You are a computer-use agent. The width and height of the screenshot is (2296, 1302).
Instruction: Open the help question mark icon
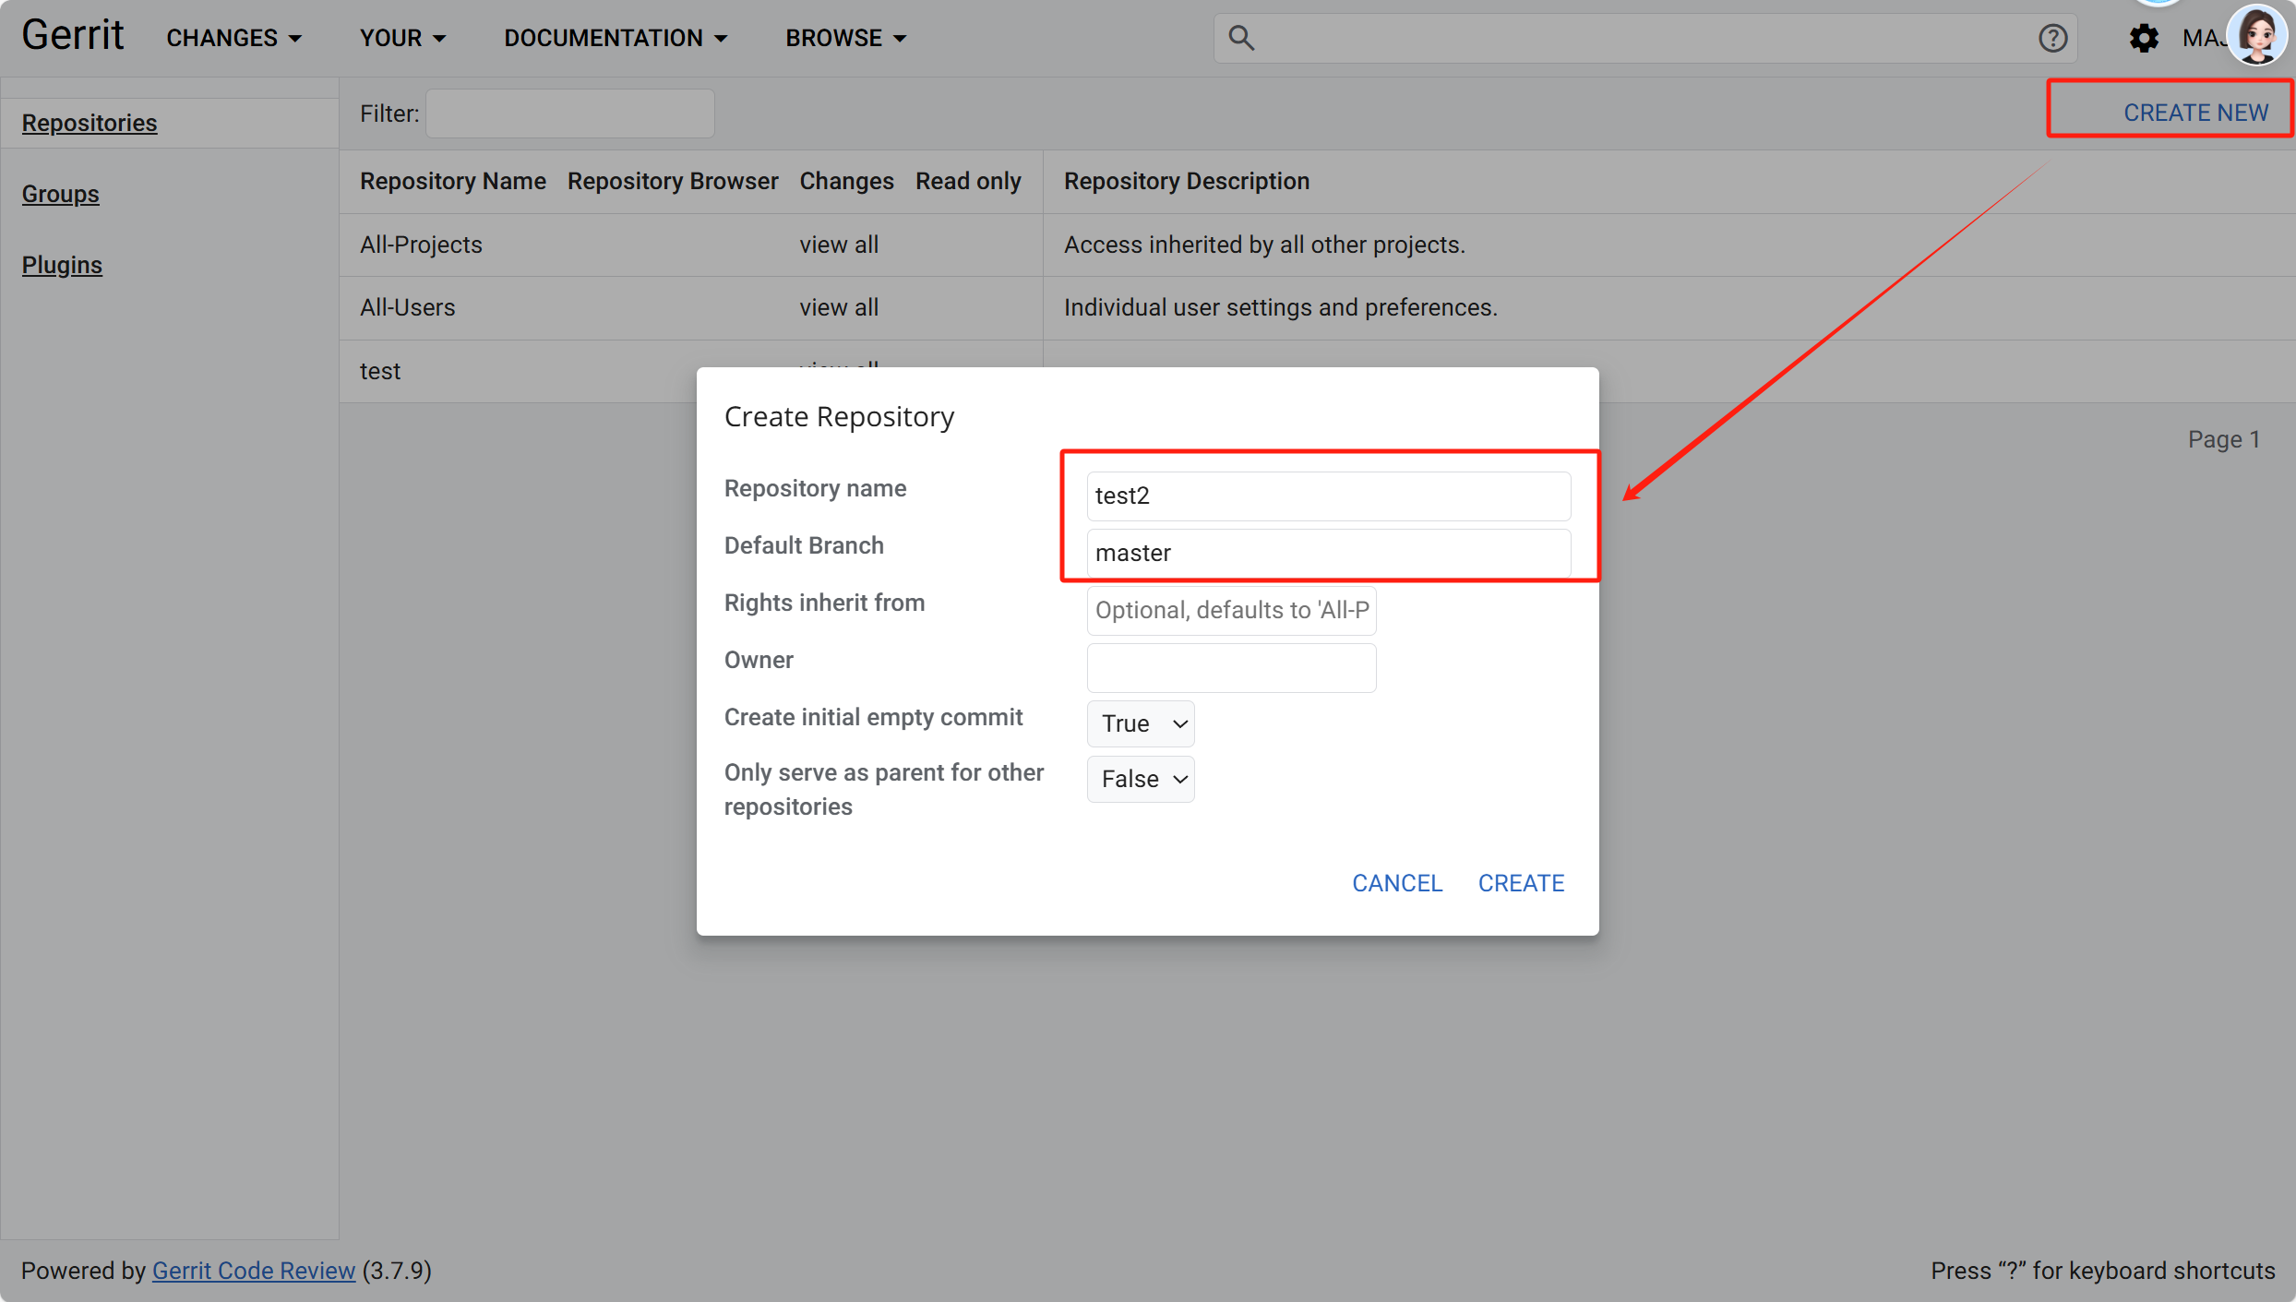(x=2052, y=38)
